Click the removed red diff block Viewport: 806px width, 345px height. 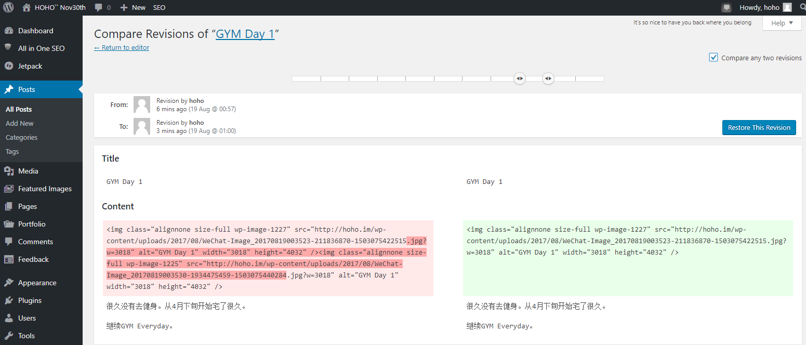[x=268, y=258]
